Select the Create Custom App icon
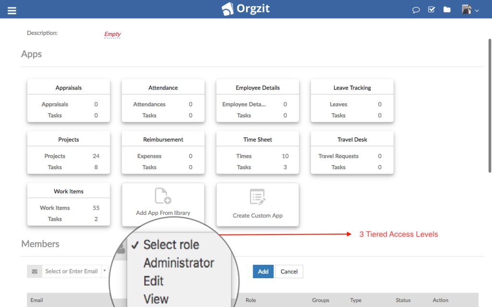The height and width of the screenshot is (307, 492). click(258, 197)
